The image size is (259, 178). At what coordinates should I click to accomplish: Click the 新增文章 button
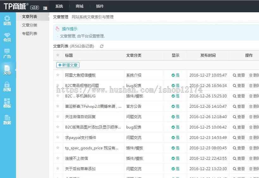68,65
